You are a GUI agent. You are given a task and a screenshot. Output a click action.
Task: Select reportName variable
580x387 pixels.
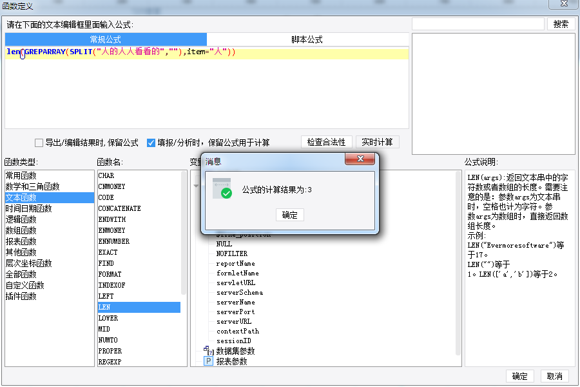pyautogui.click(x=236, y=263)
